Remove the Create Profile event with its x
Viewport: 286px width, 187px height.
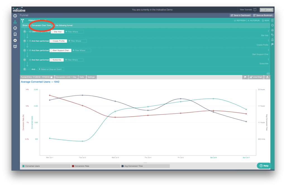coord(66,41)
